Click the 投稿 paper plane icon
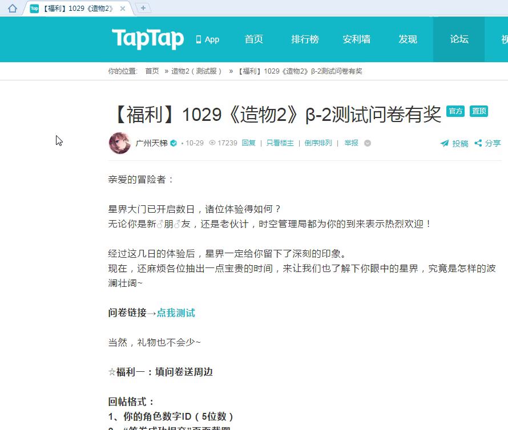The width and height of the screenshot is (508, 430). pos(445,144)
